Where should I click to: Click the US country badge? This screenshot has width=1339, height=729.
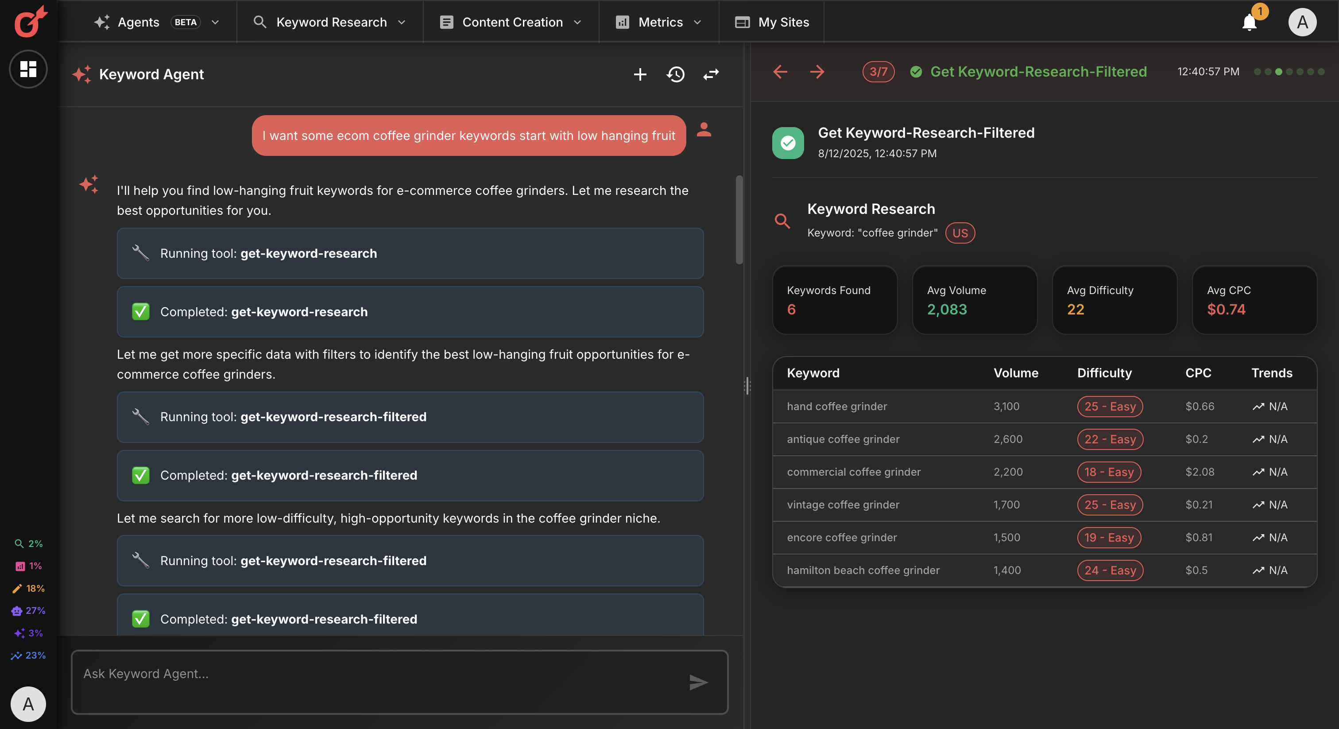tap(960, 233)
